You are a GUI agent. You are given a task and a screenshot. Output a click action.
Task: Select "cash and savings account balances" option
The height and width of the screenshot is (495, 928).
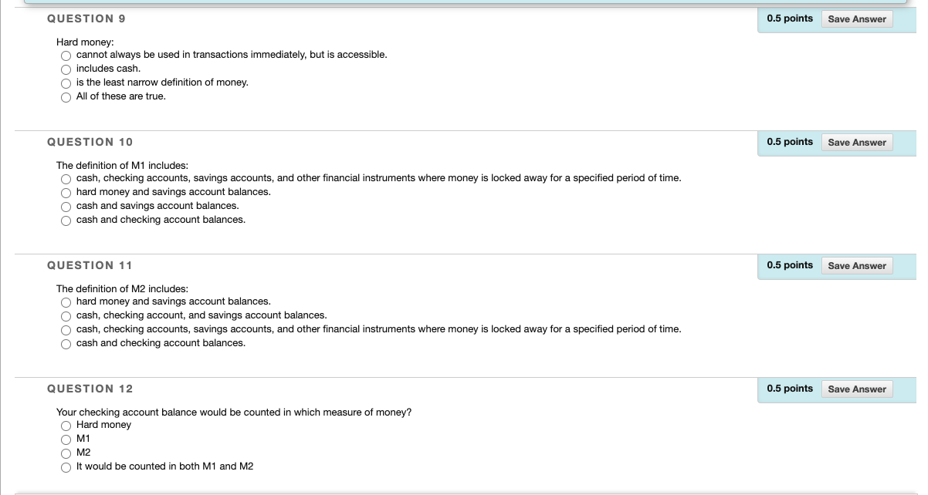point(66,207)
